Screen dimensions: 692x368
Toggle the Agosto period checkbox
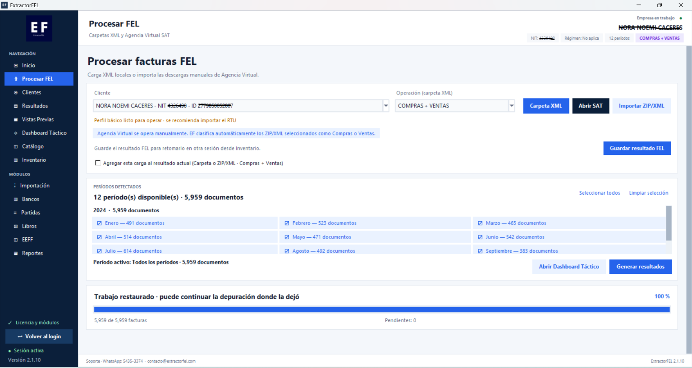[287, 251]
